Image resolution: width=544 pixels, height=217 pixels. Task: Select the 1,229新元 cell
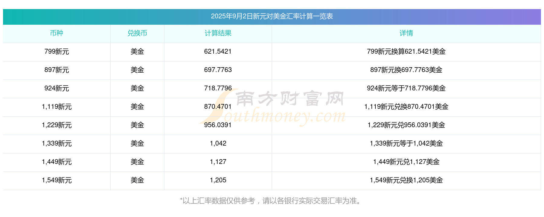tap(57, 125)
